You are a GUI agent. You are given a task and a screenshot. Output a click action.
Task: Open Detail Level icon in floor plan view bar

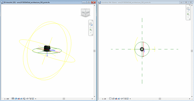point(110,98)
